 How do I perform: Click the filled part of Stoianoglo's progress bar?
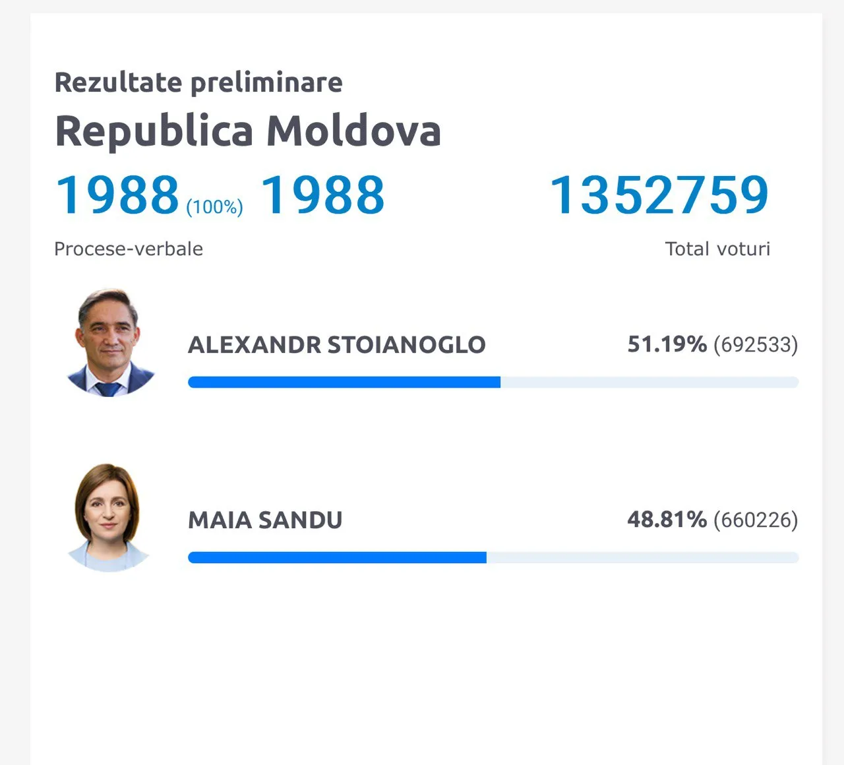coord(344,382)
